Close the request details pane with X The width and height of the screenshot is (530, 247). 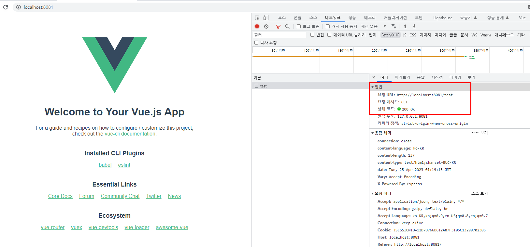(x=374, y=77)
